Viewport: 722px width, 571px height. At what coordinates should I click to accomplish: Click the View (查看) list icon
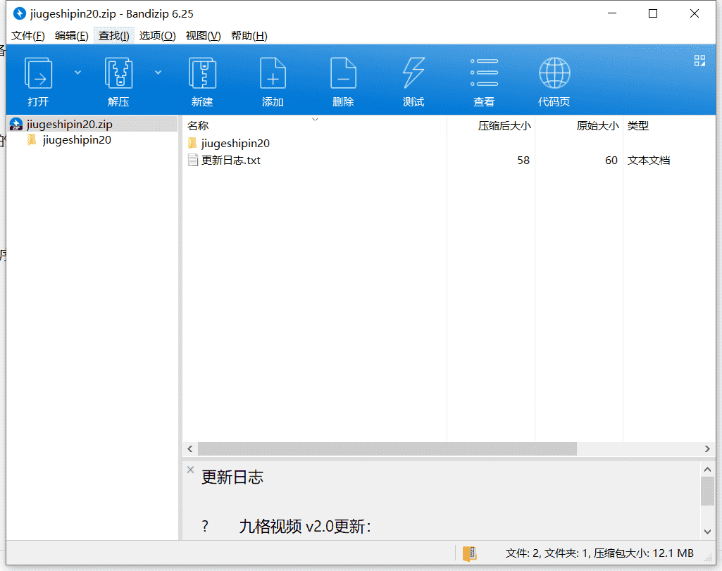point(484,73)
